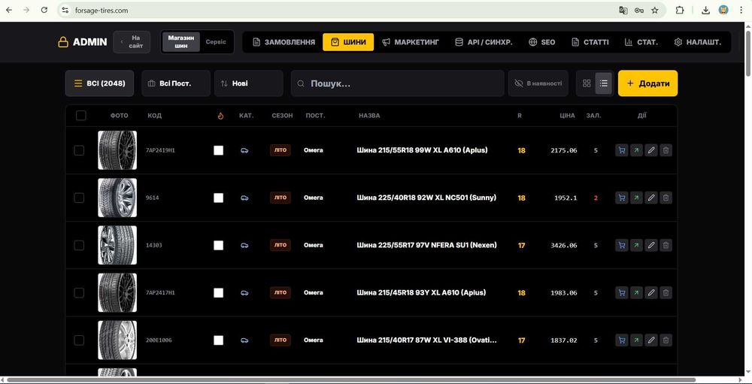Open СТАТ. statistics section
This screenshot has width=752, height=384.
point(641,42)
